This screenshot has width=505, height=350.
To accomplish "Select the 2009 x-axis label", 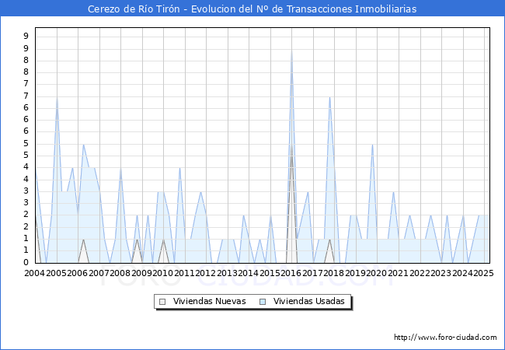I will click(141, 273).
